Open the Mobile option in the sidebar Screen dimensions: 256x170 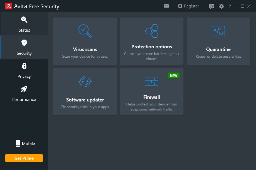pos(25,143)
